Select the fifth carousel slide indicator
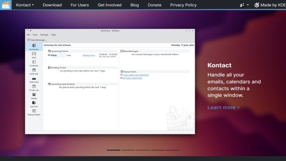The image size is (286, 161). coord(172,150)
